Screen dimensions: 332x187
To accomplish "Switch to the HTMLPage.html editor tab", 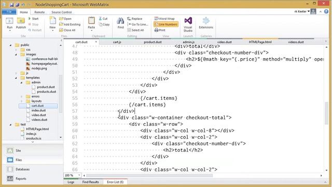I will [x=260, y=42].
